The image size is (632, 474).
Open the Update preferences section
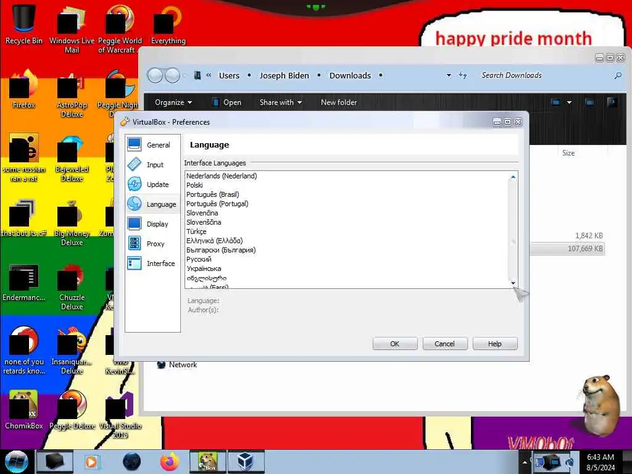click(x=152, y=184)
